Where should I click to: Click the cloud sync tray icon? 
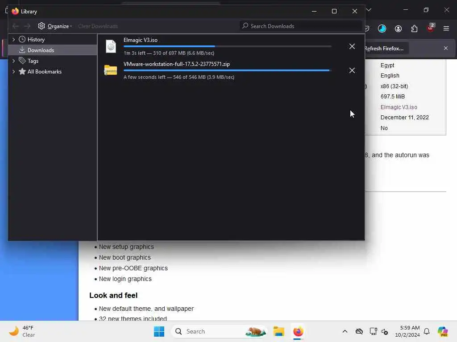pyautogui.click(x=359, y=331)
